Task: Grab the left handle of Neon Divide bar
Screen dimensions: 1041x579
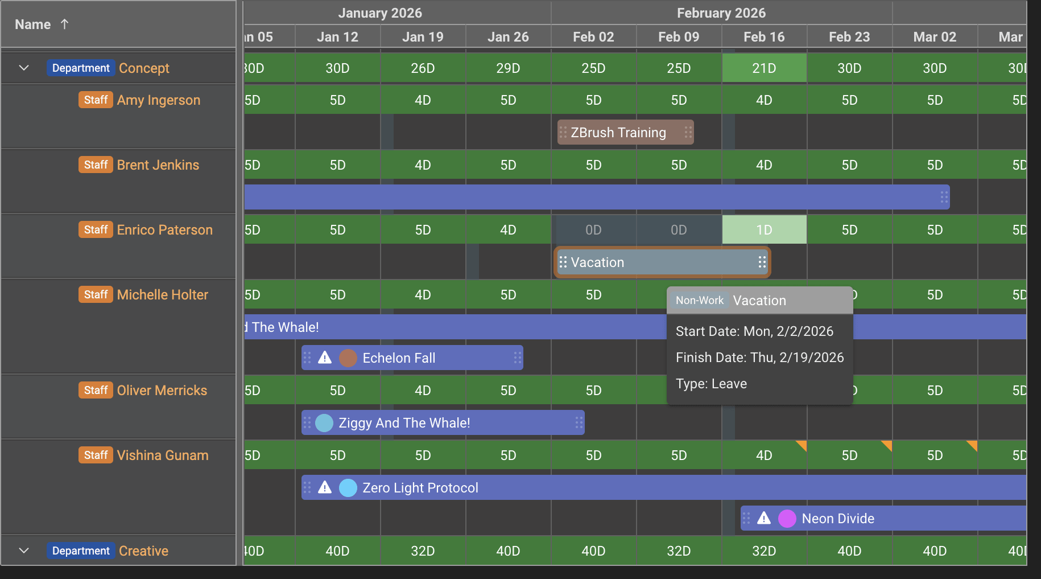Action: 746,518
